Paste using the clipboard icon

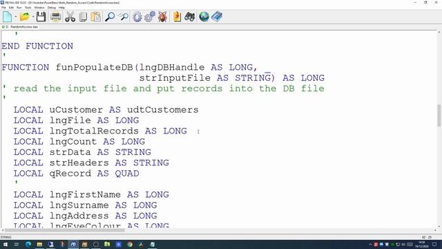[x=95, y=17]
